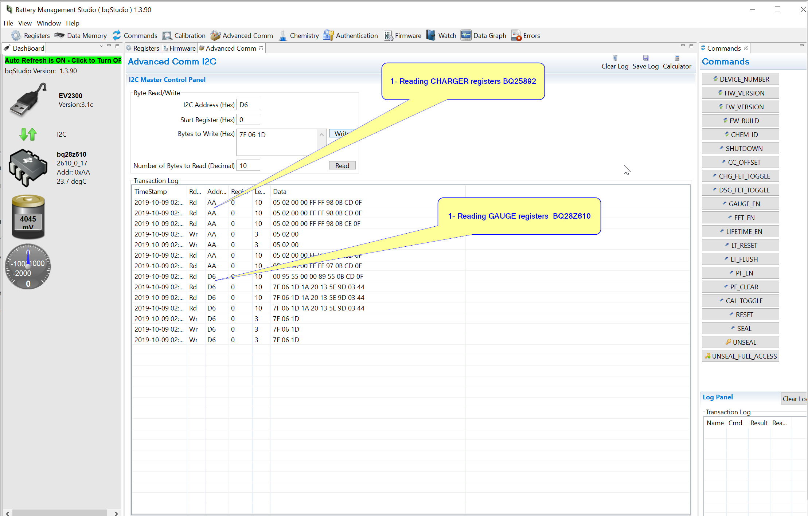
Task: Open the View menu
Action: (25, 23)
